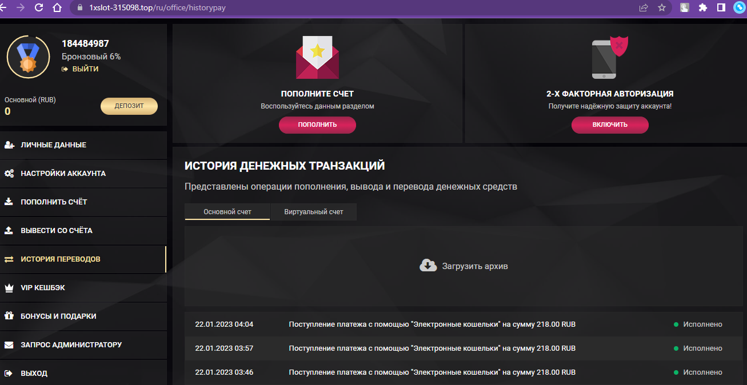Click the ВЫЙТИ logout link
This screenshot has height=385, width=747.
80,69
